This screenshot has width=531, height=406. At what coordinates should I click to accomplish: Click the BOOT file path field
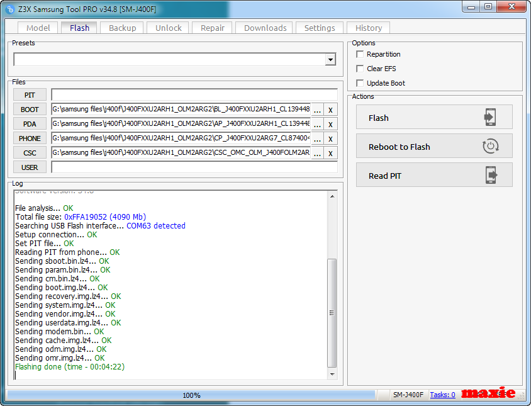pos(181,110)
